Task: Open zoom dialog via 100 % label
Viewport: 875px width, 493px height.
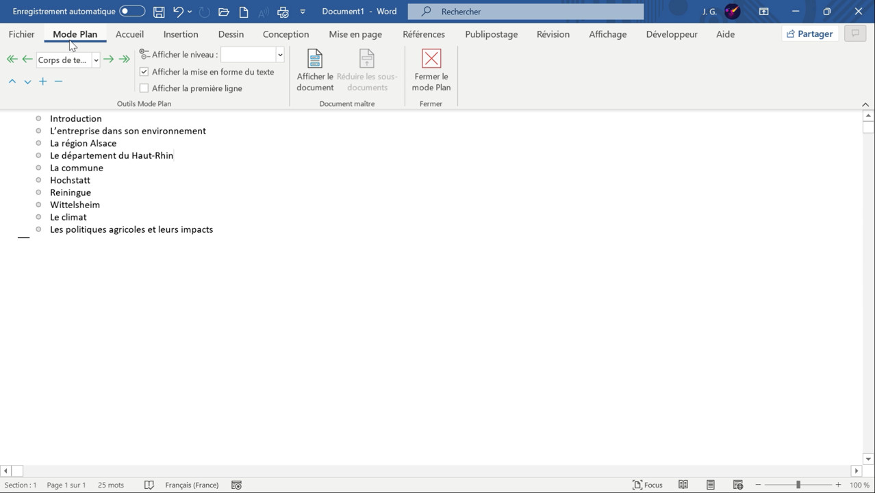Action: pyautogui.click(x=859, y=485)
